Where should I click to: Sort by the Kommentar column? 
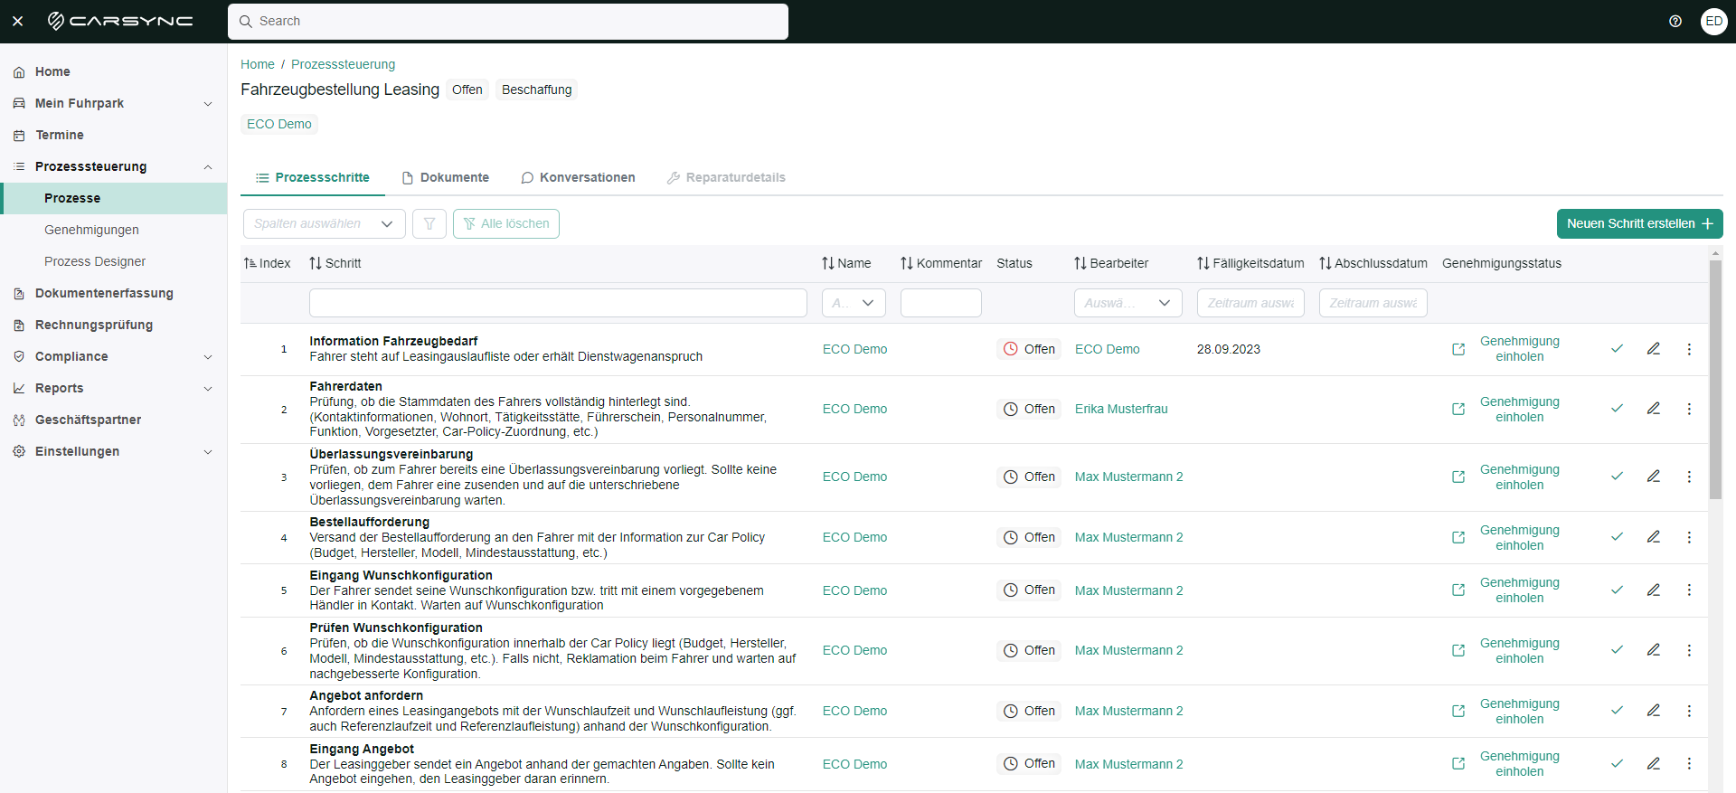click(907, 263)
